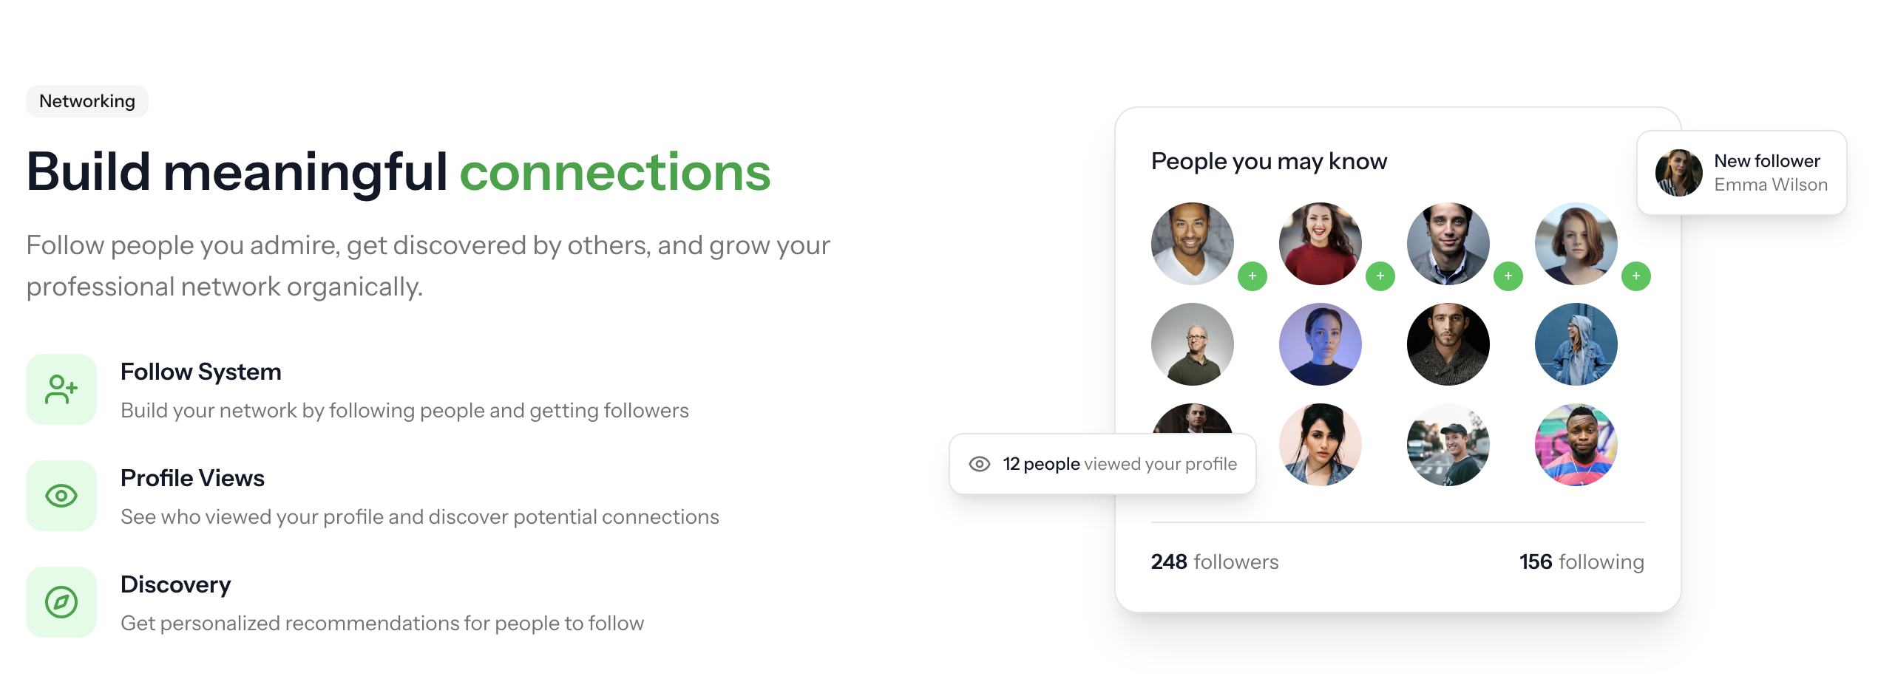Click the Follow System heading
The height and width of the screenshot is (693, 1878).
click(201, 372)
